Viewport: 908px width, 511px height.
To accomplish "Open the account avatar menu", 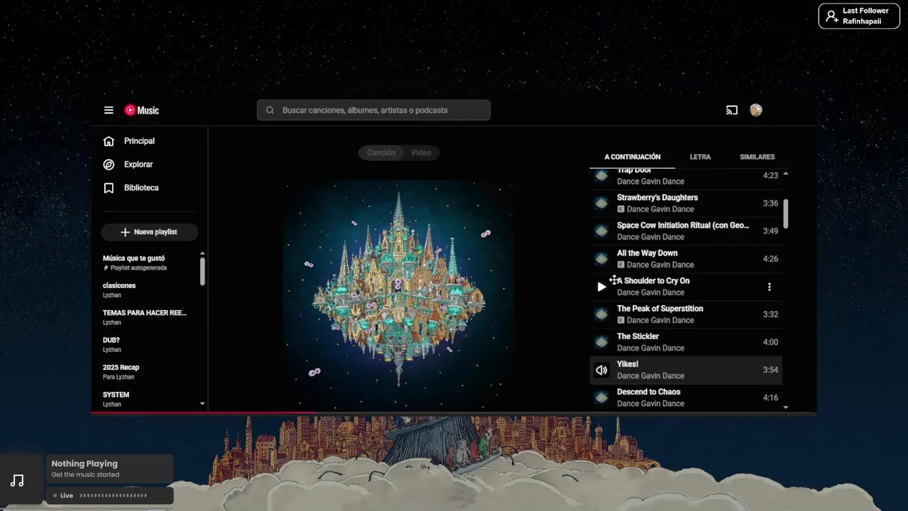I will coord(756,110).
